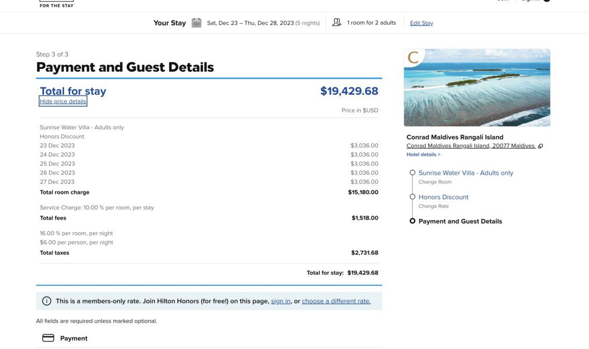The height and width of the screenshot is (349, 589).
Task: Click the Payment and Guest Details step circle
Action: pyautogui.click(x=413, y=221)
